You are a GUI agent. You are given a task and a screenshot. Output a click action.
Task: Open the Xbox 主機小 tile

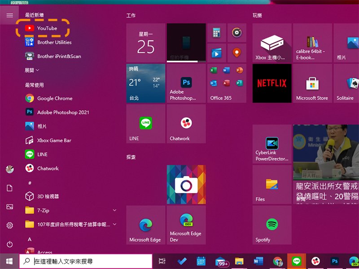click(x=272, y=43)
